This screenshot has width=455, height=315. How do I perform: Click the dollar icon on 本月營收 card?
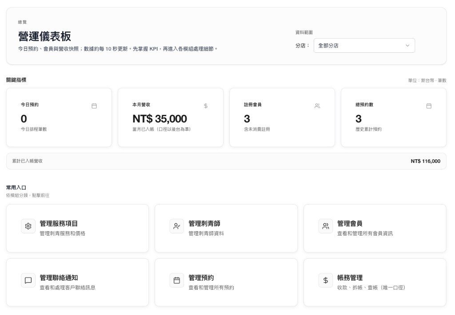[x=206, y=106]
